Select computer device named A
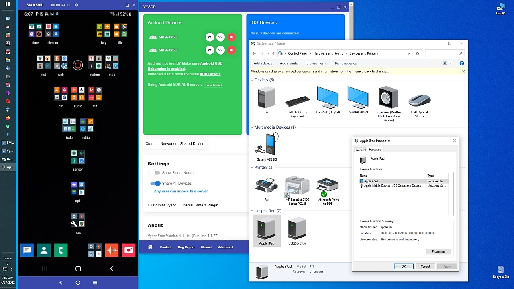This screenshot has height=289, width=514. (267, 100)
